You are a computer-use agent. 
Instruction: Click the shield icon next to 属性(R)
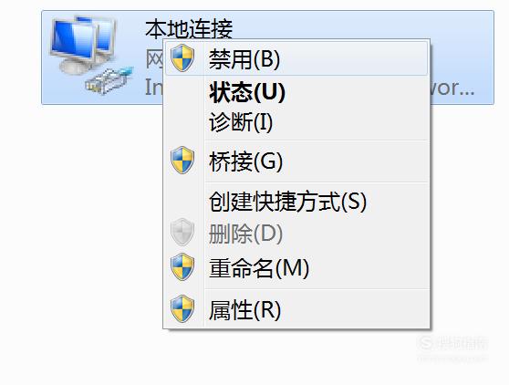[x=182, y=308]
